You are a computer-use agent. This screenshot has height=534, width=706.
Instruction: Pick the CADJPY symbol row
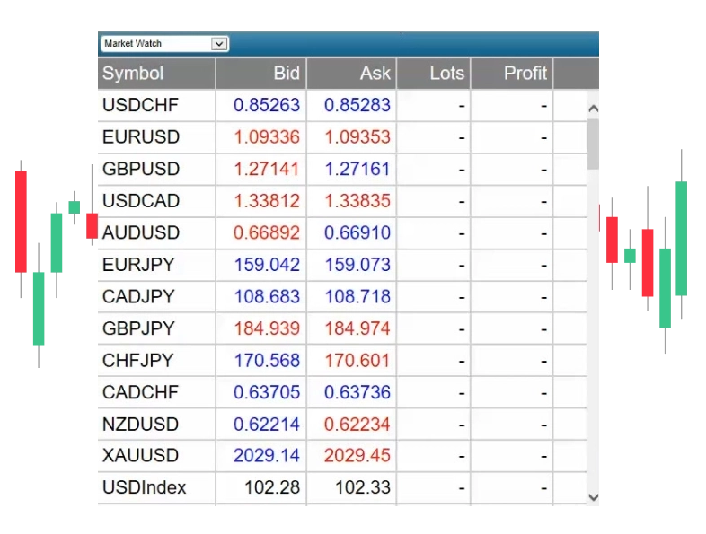point(138,296)
